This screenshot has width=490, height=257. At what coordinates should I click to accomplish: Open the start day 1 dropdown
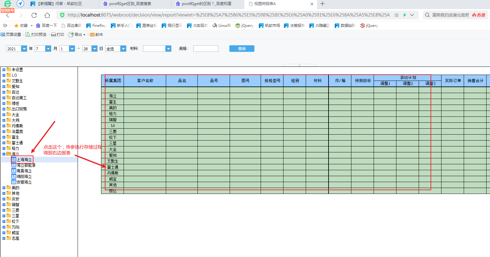point(72,49)
